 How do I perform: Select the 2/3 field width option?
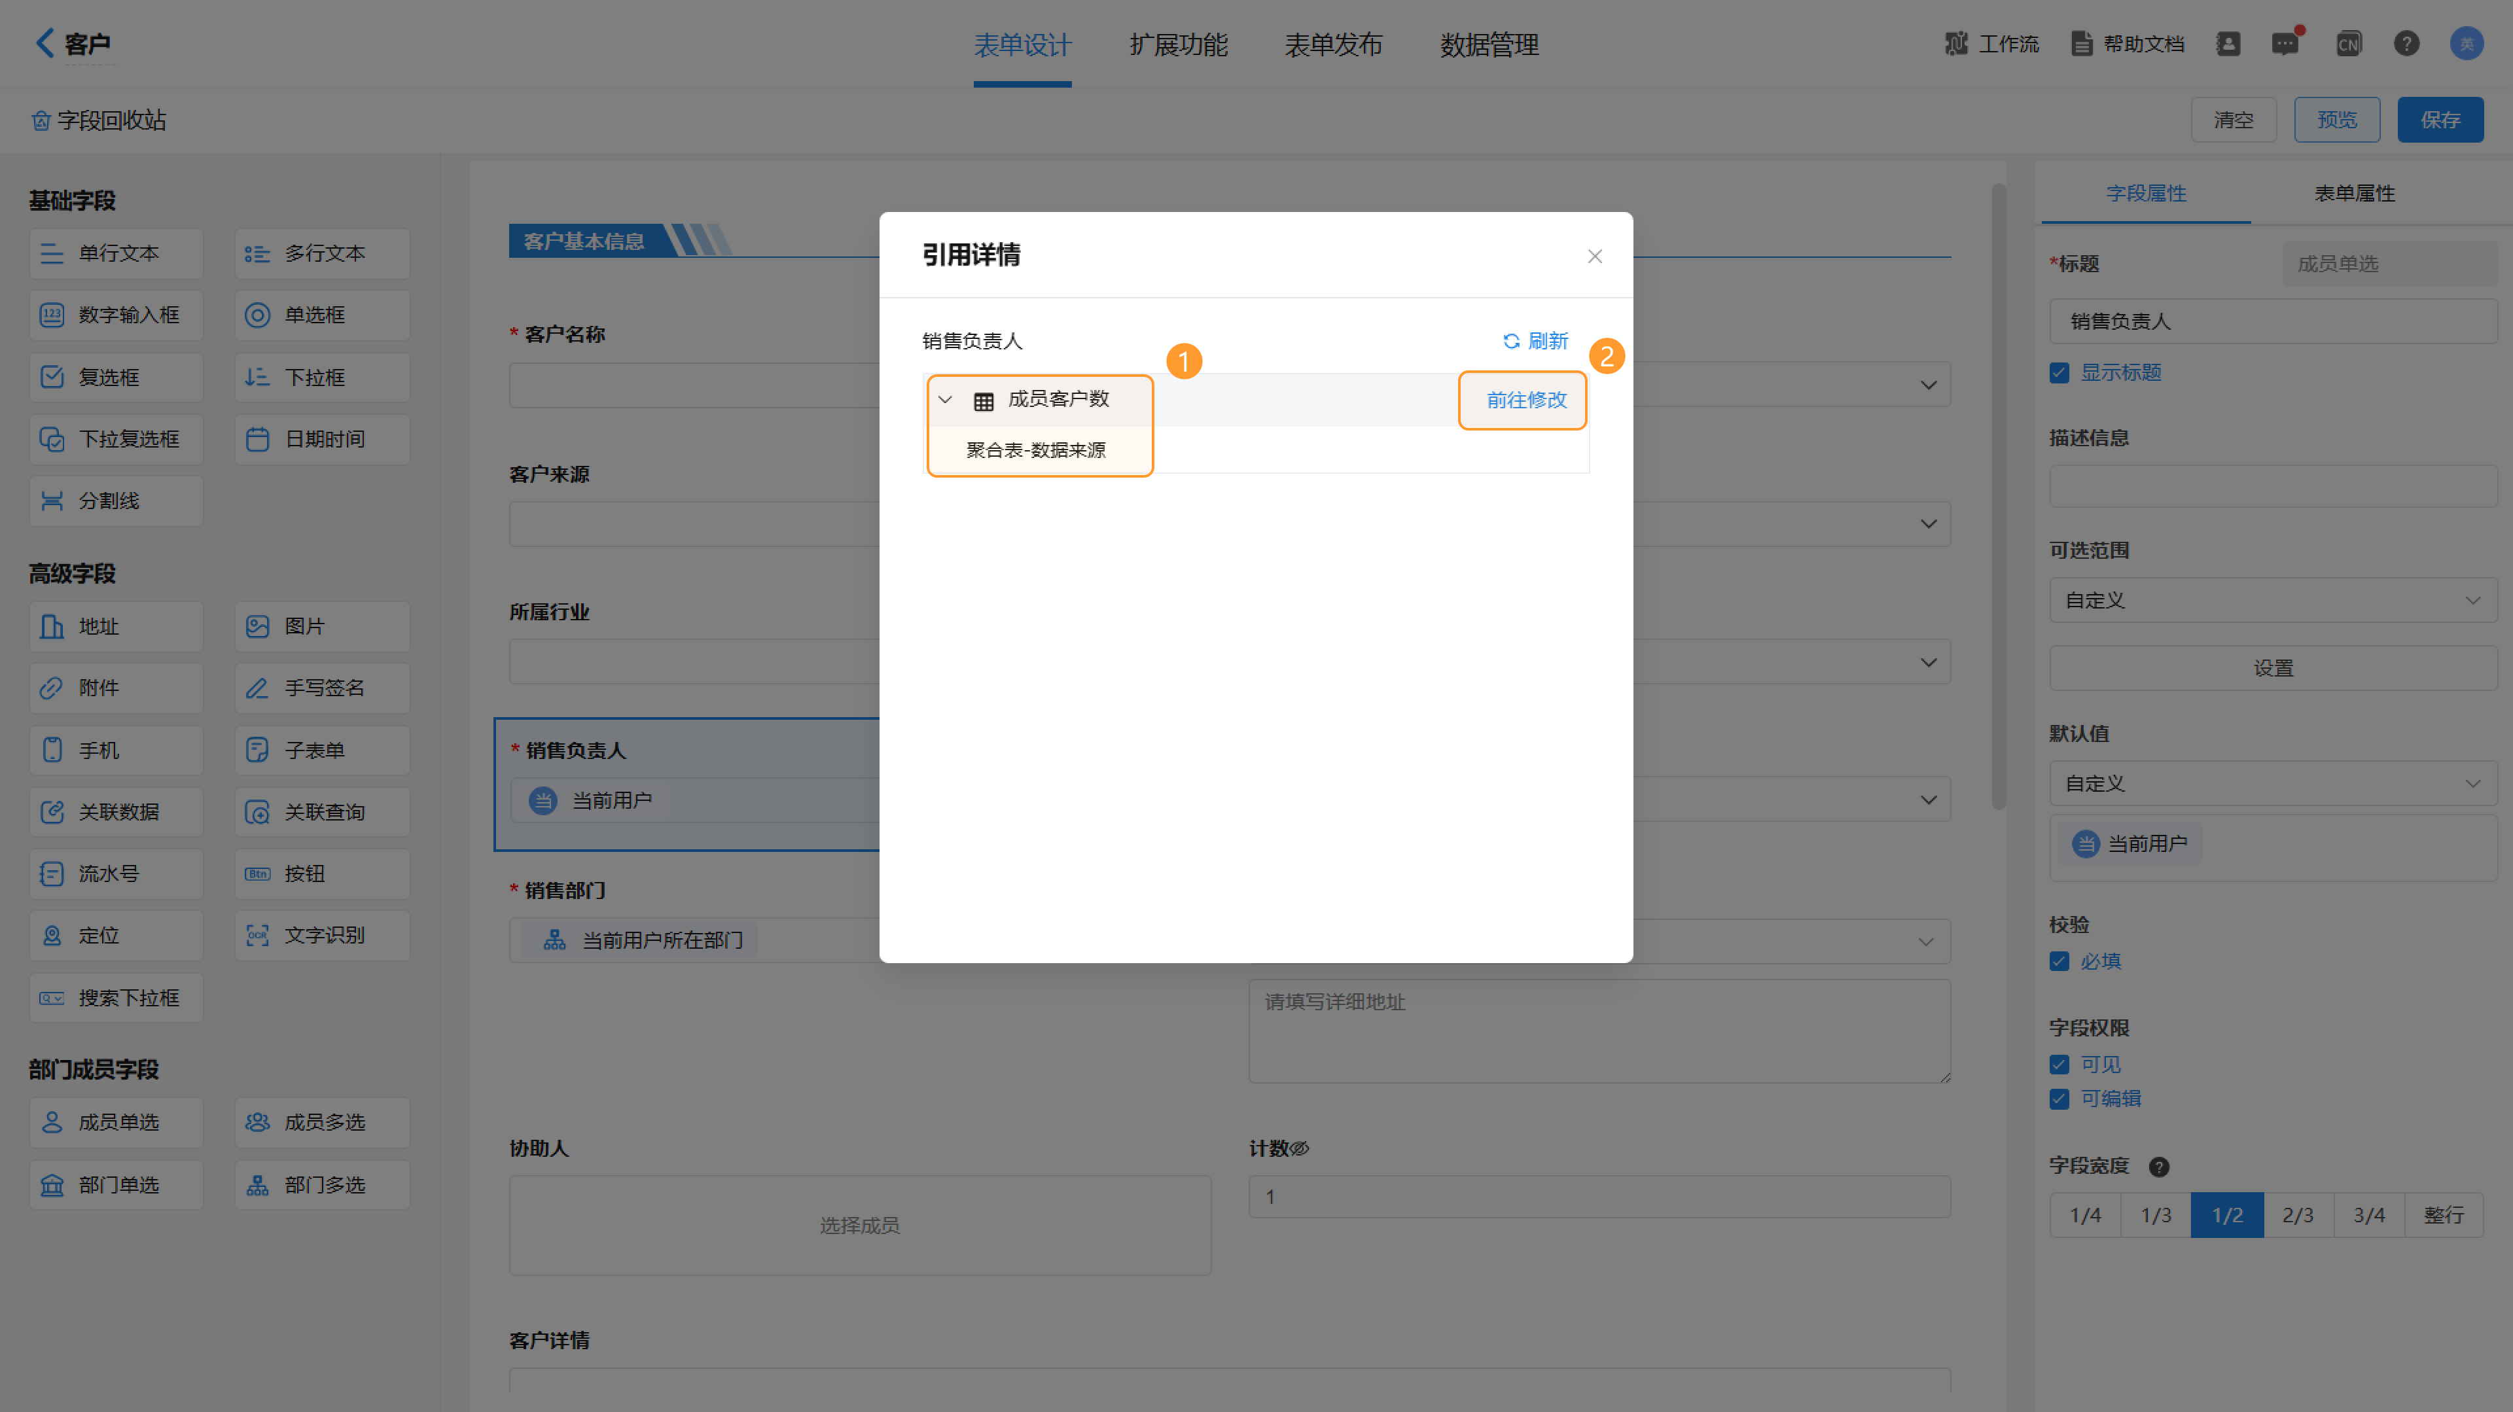pyautogui.click(x=2298, y=1215)
